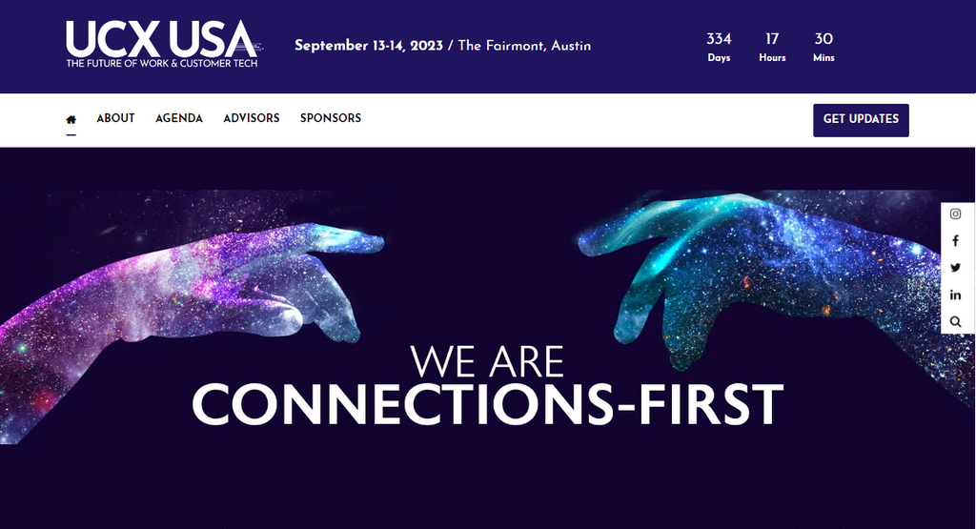Open the Facebook social icon
976x529 pixels.
click(x=955, y=241)
